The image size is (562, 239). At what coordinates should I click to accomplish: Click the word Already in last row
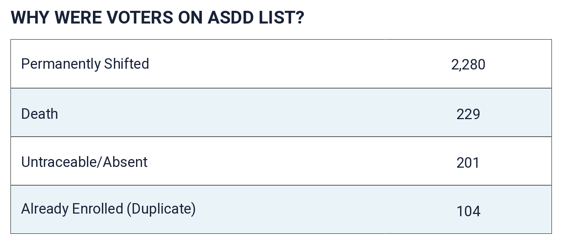[45, 209]
